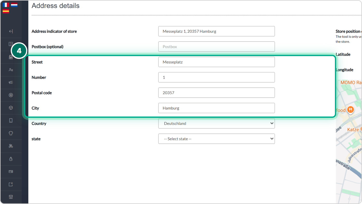Click the Number field containing 1

click(216, 77)
